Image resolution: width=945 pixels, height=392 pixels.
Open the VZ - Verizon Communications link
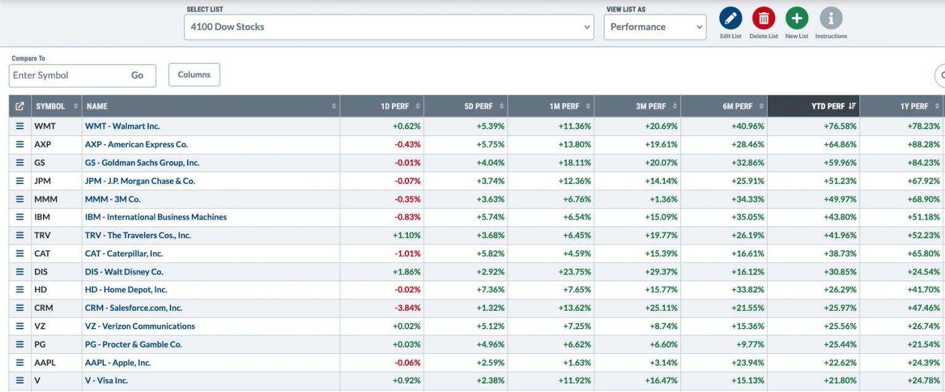140,326
